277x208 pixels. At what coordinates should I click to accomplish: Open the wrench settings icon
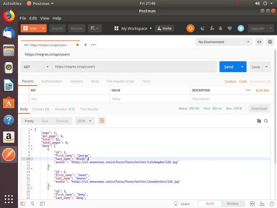pyautogui.click(x=212, y=28)
